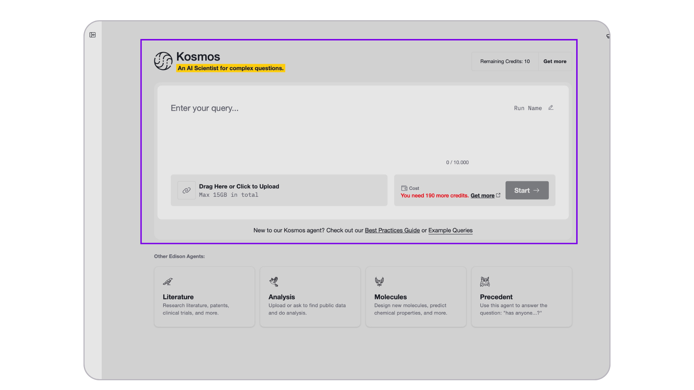
Task: Click the Run Name field
Action: (x=528, y=108)
